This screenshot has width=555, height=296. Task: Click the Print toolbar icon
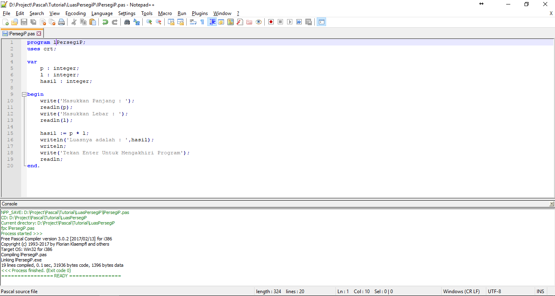[61, 22]
